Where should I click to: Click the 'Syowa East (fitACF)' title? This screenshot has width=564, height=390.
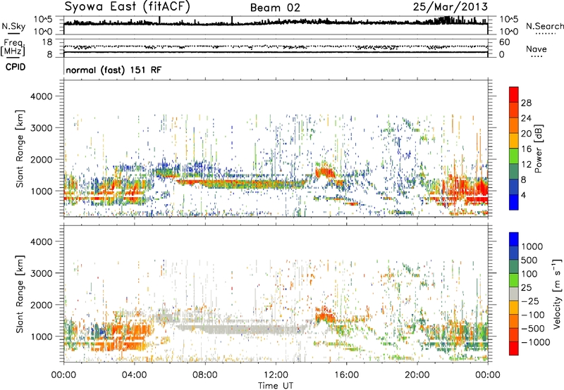click(128, 7)
